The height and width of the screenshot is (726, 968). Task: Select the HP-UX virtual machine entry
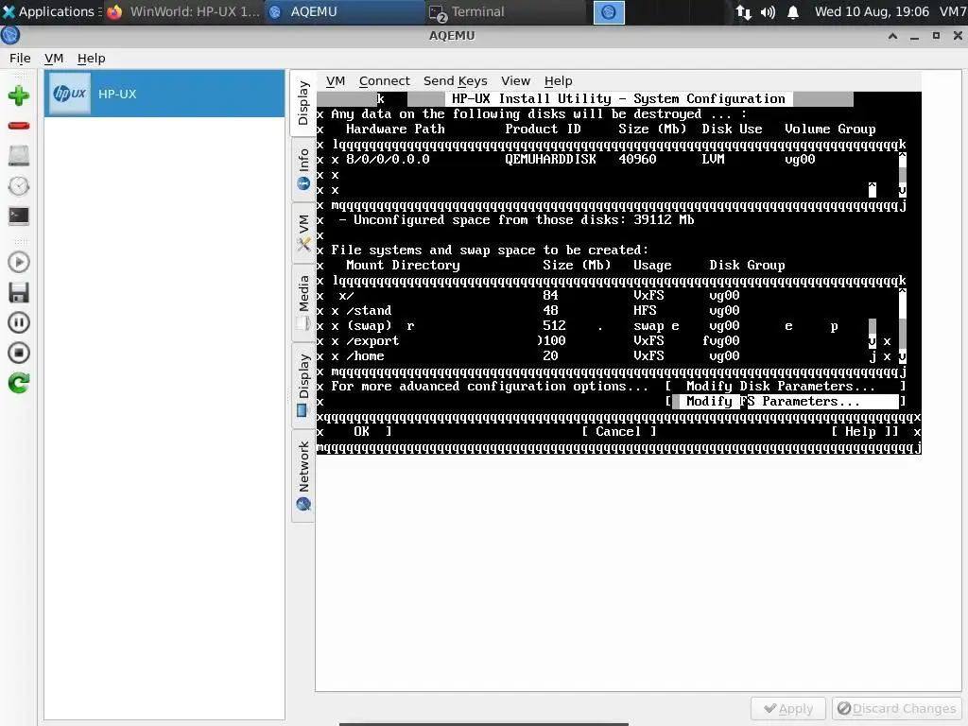pyautogui.click(x=164, y=94)
